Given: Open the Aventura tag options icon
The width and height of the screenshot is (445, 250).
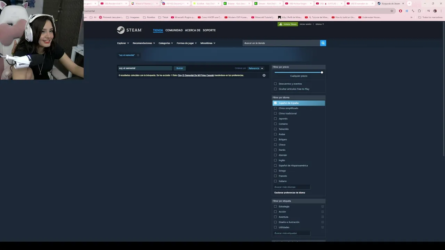Looking at the screenshot, I should pyautogui.click(x=323, y=217).
